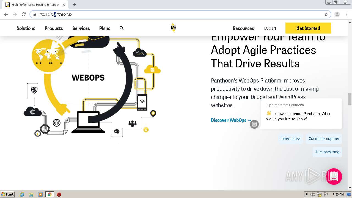Screen dimensions: 352x198
Task: Choose the Learn more chat reply
Action: point(290,139)
